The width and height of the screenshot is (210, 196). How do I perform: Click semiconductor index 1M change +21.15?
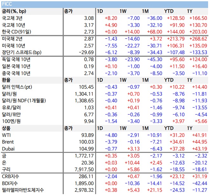click(x=154, y=190)
